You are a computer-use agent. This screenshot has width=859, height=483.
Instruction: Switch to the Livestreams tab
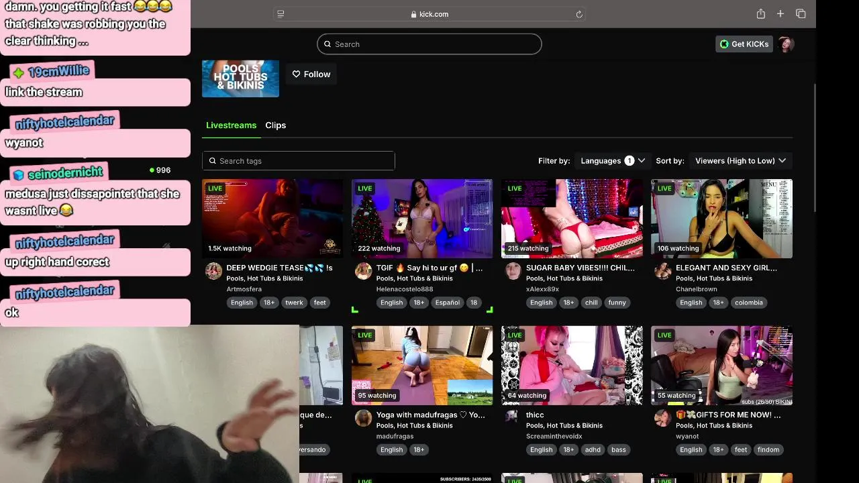231,125
